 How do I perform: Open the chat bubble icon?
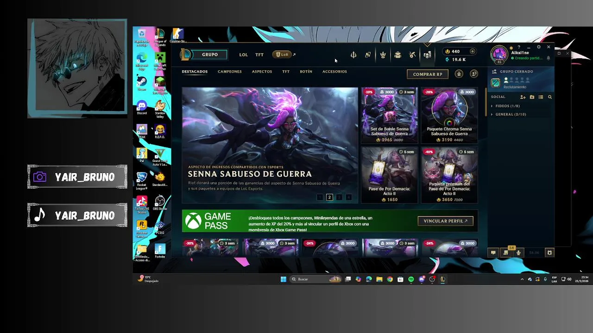493,253
